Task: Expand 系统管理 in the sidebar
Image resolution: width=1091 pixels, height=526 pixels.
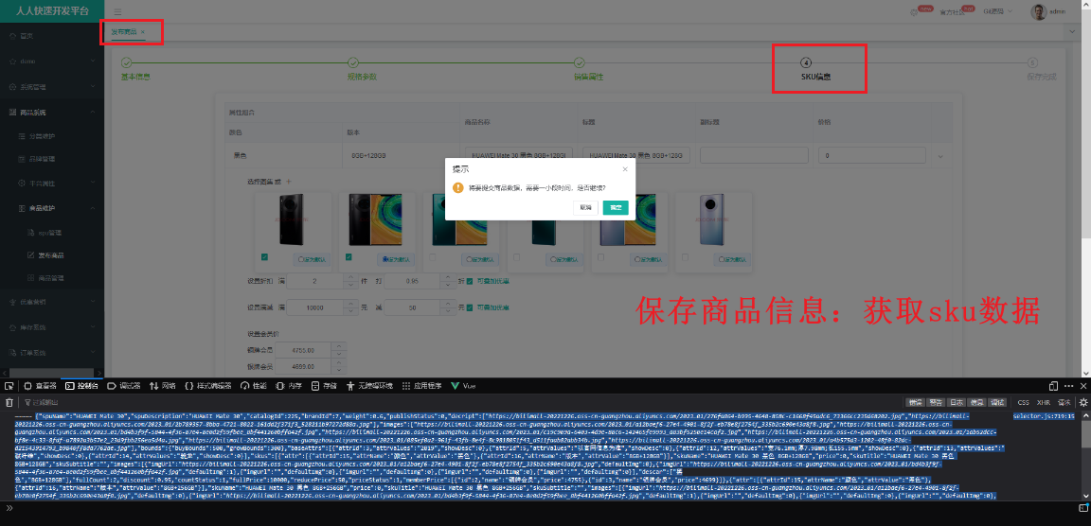Action: [x=52, y=87]
